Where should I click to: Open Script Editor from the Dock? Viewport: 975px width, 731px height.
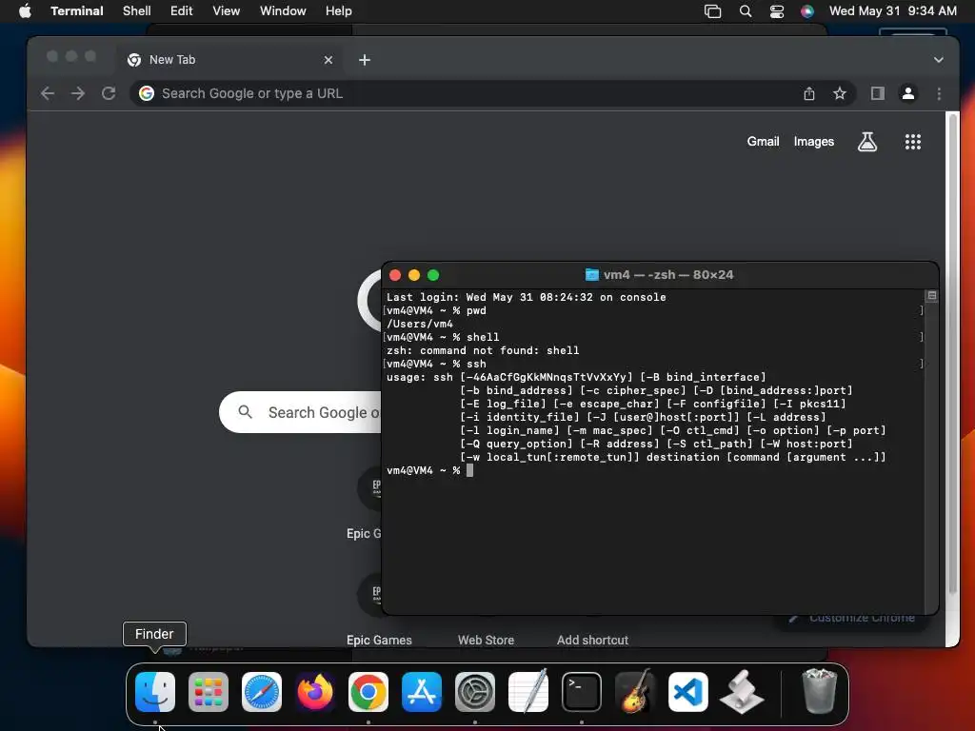click(741, 692)
